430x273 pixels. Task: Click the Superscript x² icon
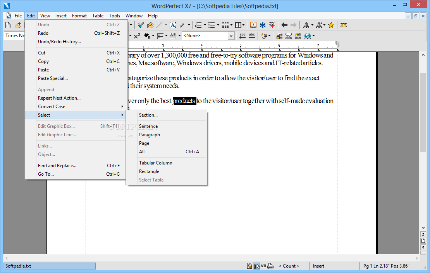(x=137, y=36)
